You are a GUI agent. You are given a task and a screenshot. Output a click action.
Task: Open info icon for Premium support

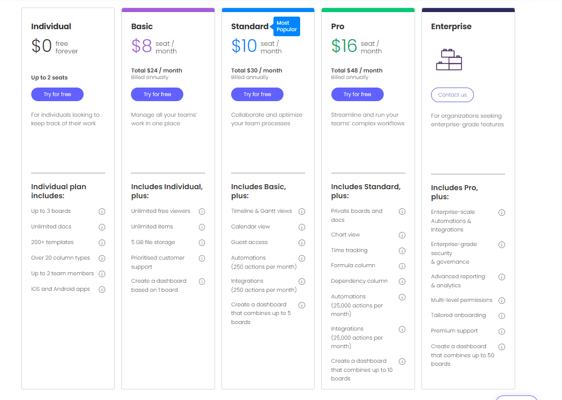(502, 332)
